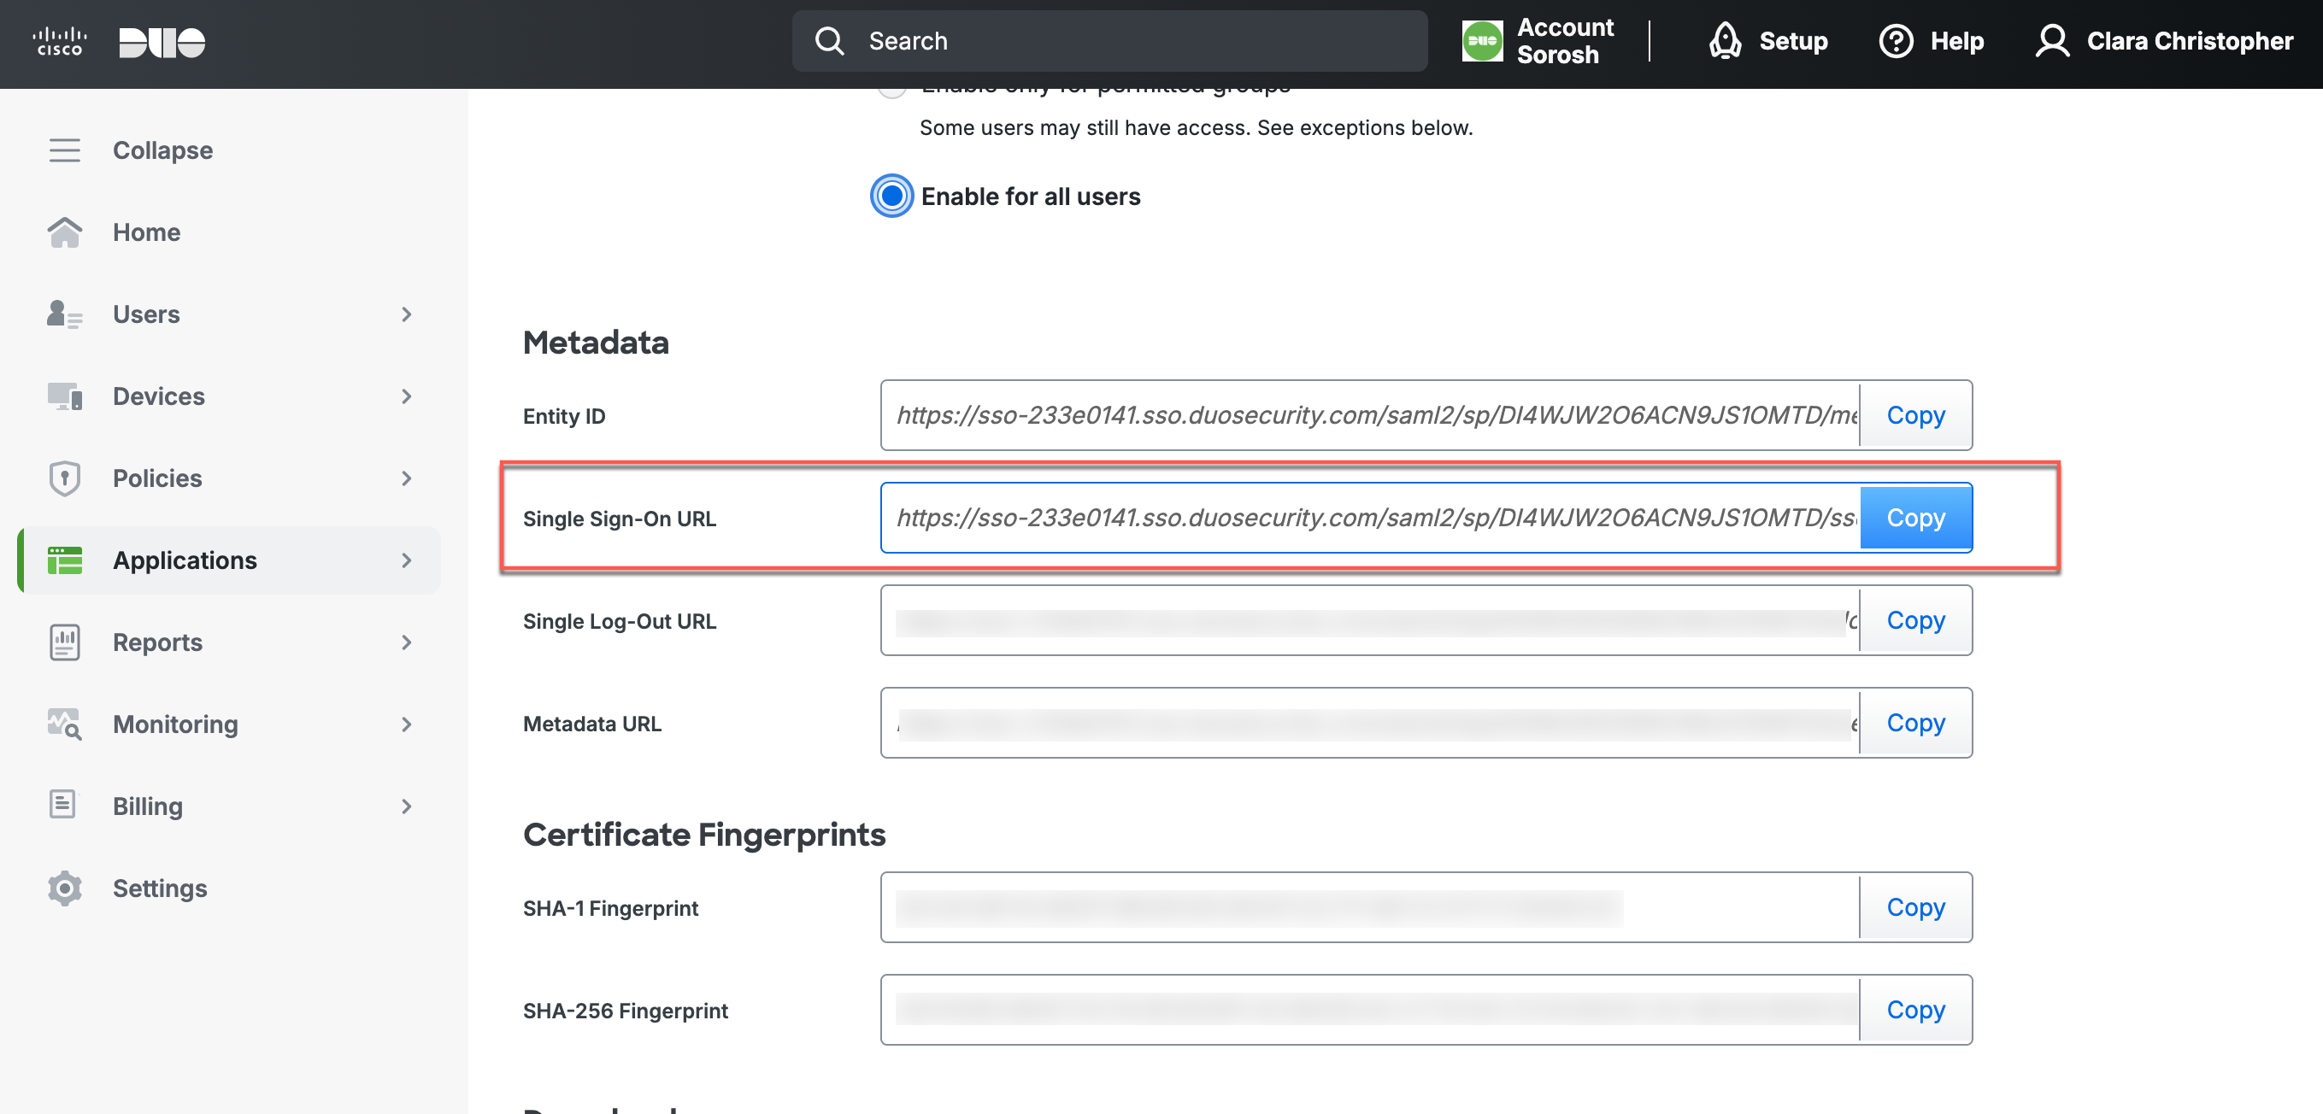Click the Settings gear icon
The height and width of the screenshot is (1114, 2323).
(x=64, y=888)
